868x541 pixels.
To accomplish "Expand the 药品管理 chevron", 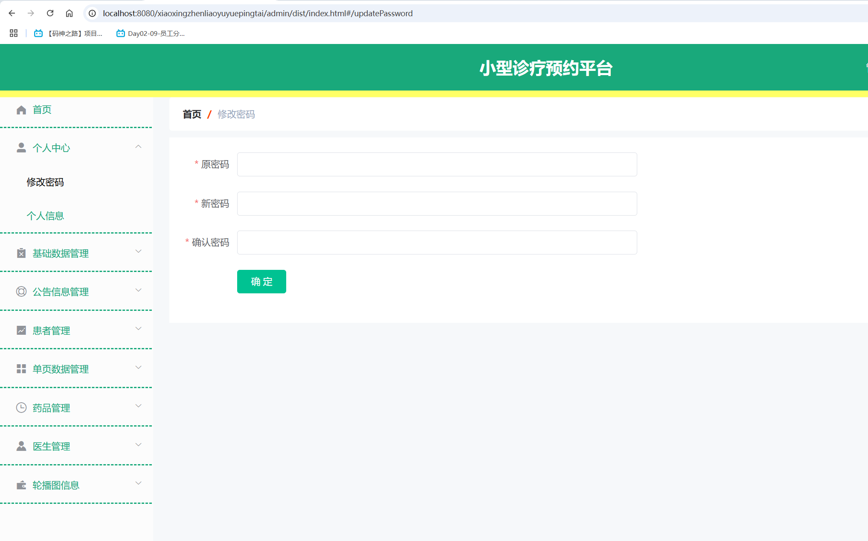I will pos(138,406).
